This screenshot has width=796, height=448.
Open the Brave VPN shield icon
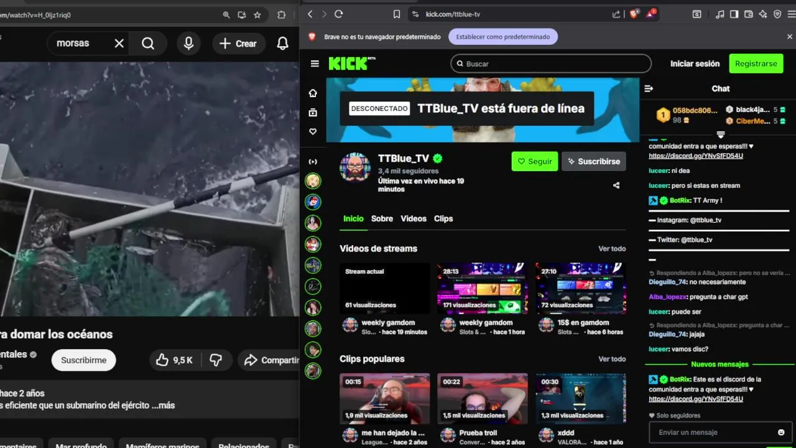click(777, 14)
